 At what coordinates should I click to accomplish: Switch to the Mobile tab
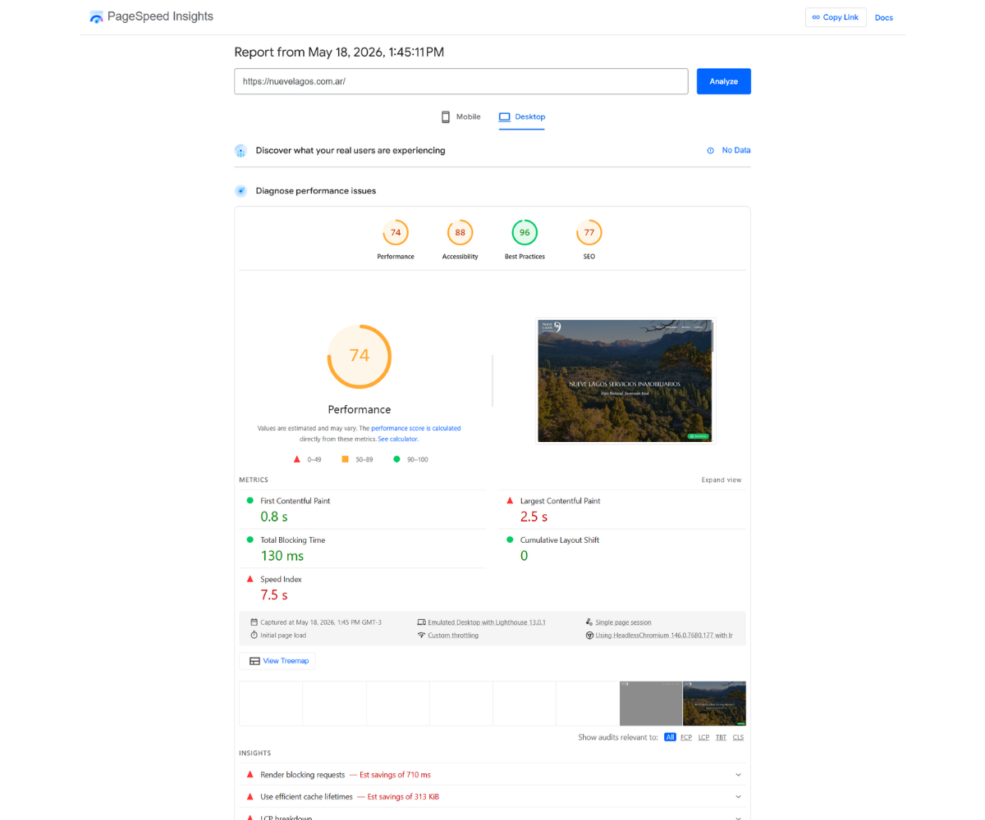(x=460, y=116)
